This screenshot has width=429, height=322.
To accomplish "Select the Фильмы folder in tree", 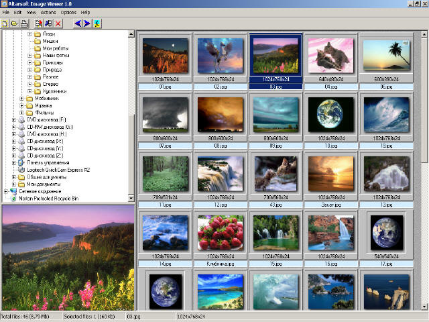I will point(44,113).
